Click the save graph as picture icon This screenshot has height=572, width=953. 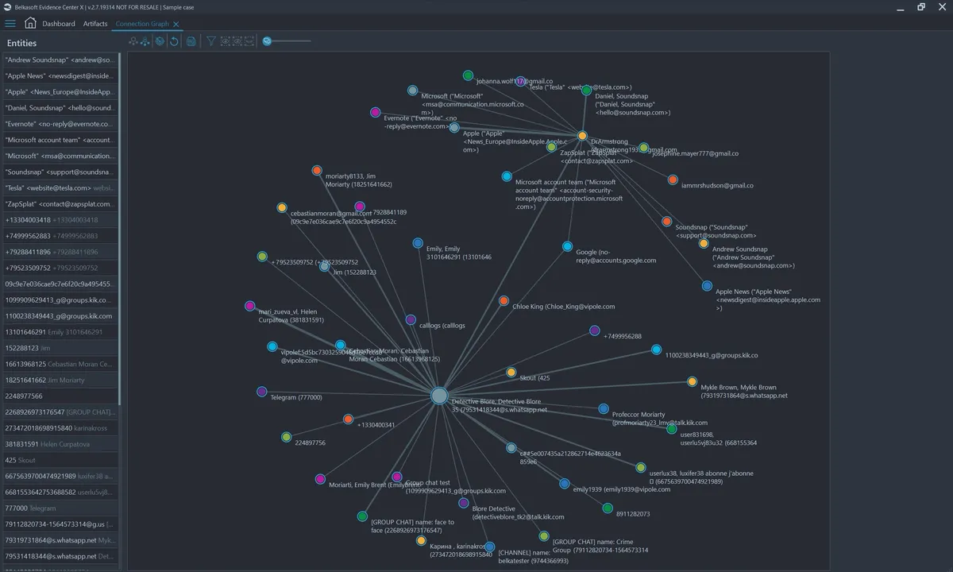click(191, 41)
